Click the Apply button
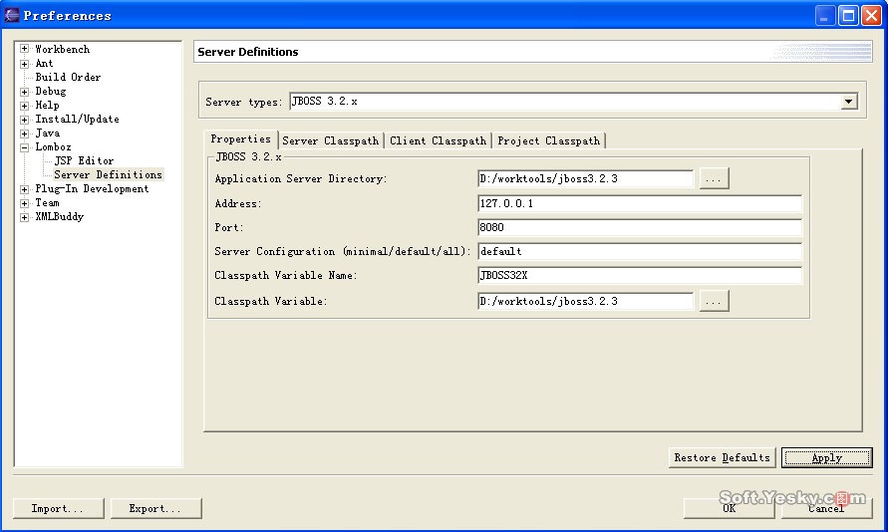The height and width of the screenshot is (532, 888). (x=826, y=458)
